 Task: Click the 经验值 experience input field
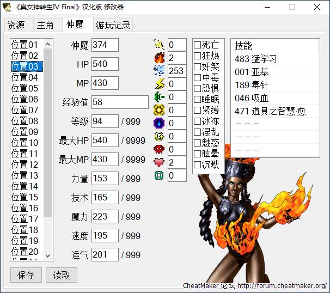point(120,102)
